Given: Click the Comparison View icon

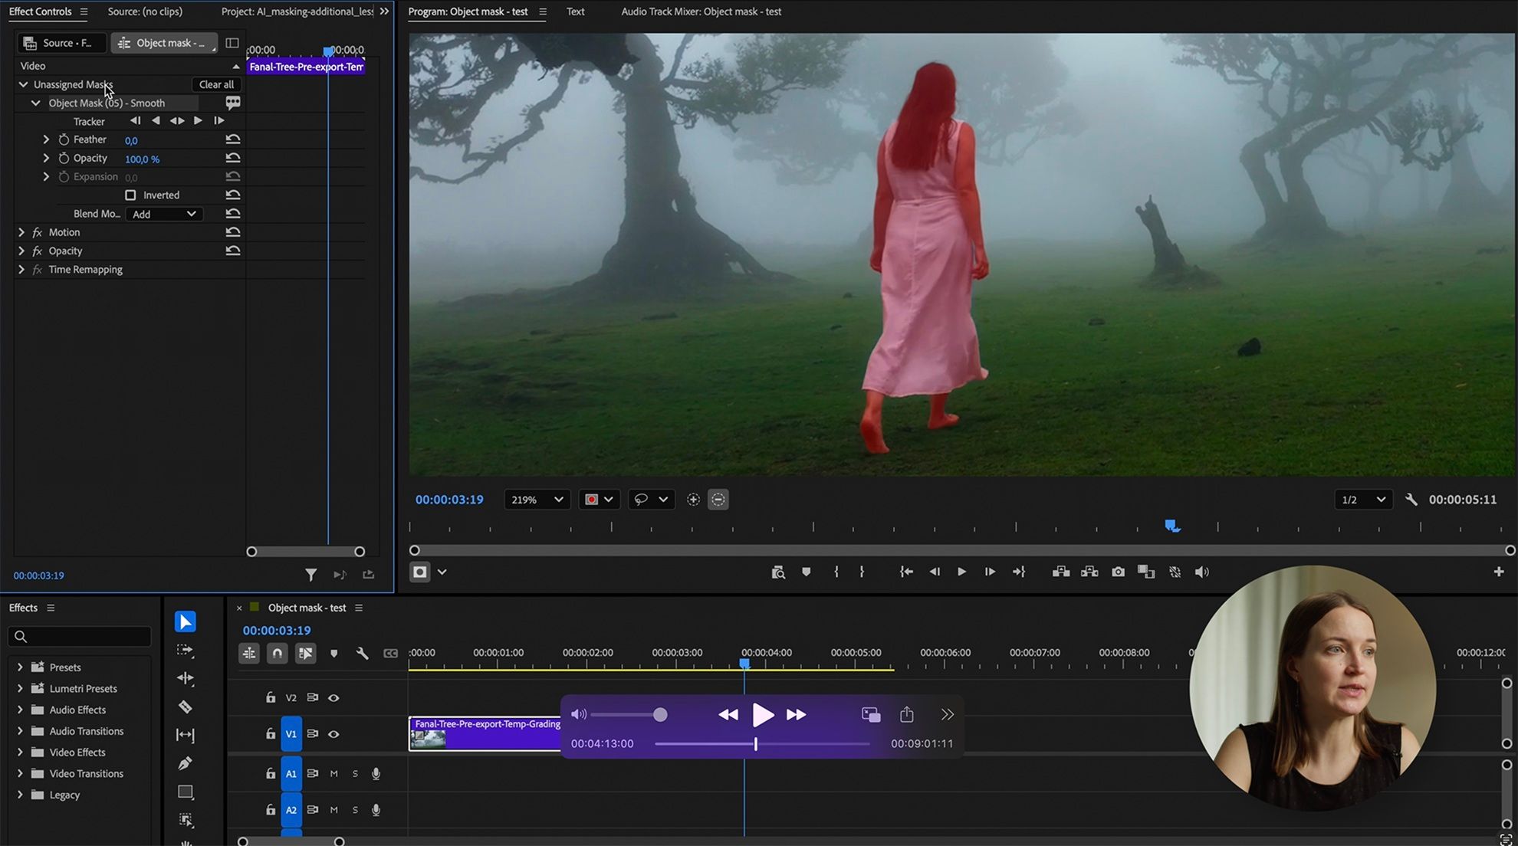Looking at the screenshot, I should (x=1146, y=572).
